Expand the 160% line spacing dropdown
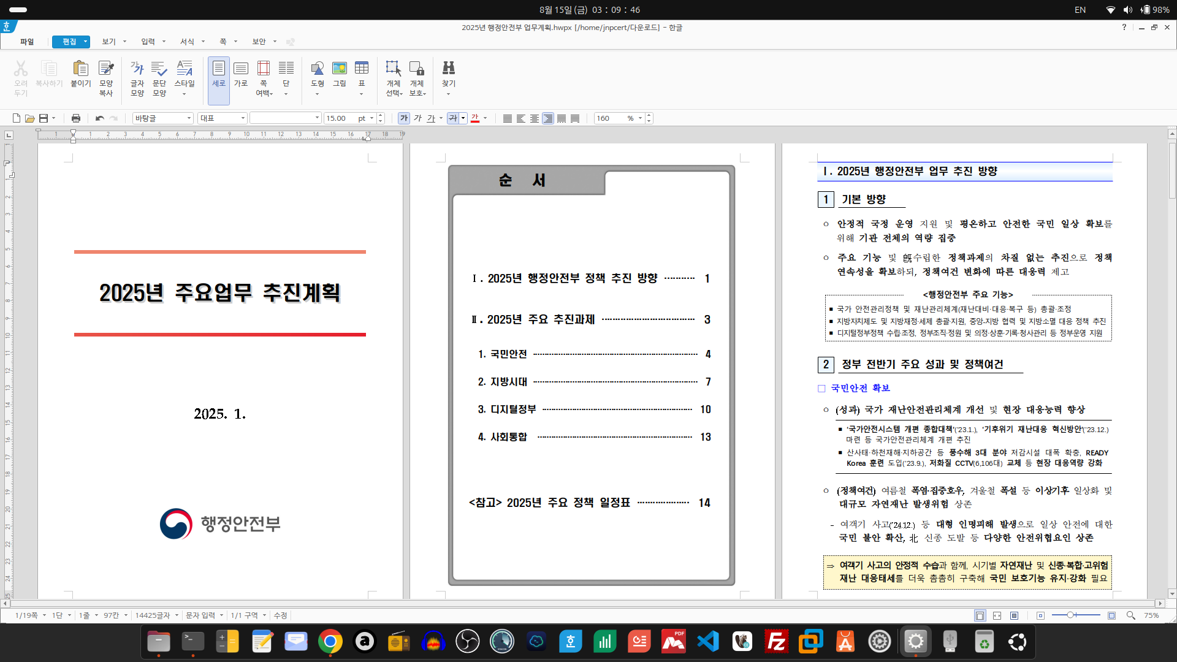This screenshot has height=662, width=1177. point(640,118)
